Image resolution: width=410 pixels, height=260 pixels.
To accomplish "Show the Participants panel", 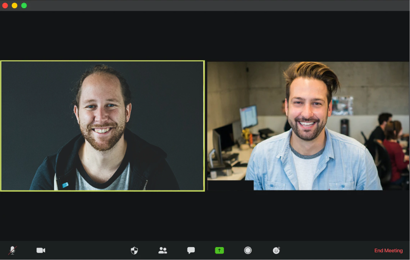I will click(163, 250).
